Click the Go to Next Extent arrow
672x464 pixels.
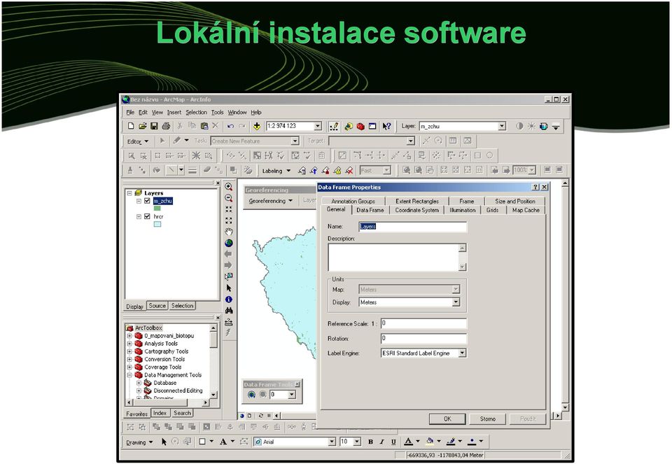228,265
